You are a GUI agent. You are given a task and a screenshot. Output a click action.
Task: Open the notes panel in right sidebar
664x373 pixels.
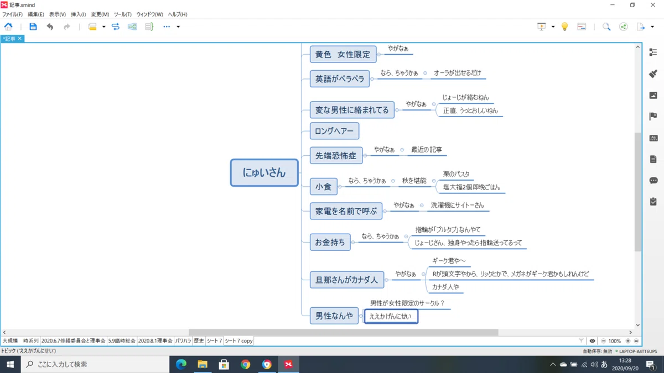(x=653, y=159)
